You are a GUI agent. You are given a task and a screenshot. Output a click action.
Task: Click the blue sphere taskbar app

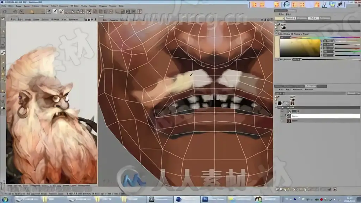coord(179,199)
